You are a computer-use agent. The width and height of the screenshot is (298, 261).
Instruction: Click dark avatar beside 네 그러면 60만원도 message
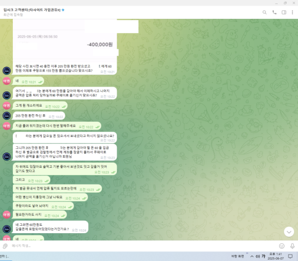tap(6, 229)
